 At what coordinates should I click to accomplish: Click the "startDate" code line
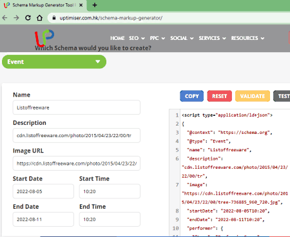click(228, 211)
